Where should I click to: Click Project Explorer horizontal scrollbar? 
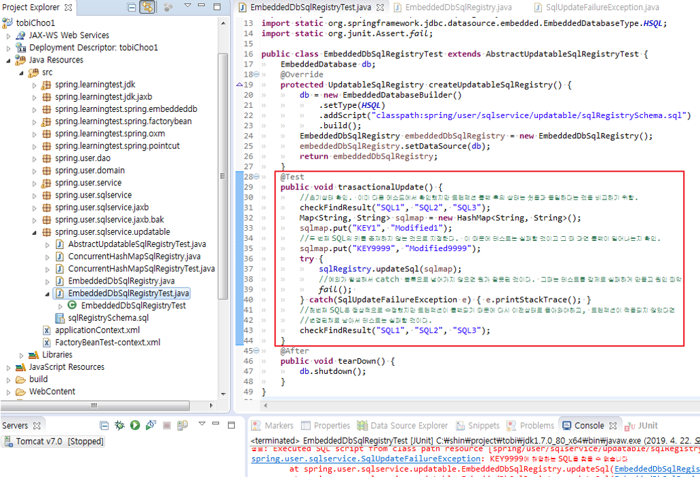95,406
